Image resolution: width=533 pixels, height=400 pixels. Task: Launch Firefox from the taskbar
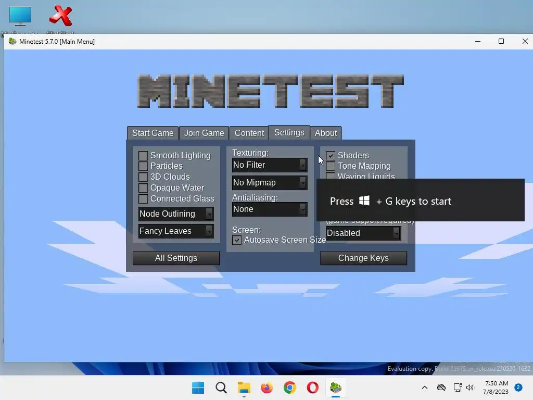267,387
